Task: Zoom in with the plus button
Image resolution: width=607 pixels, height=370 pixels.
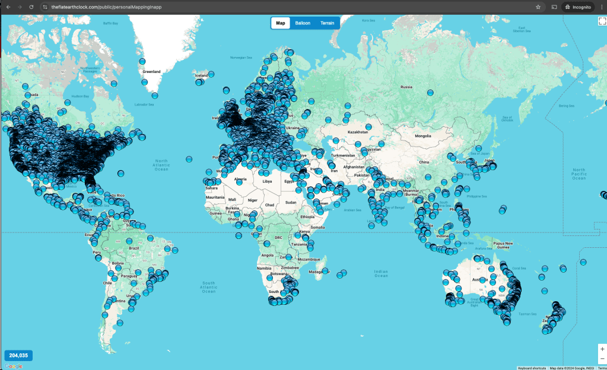Action: click(602, 349)
